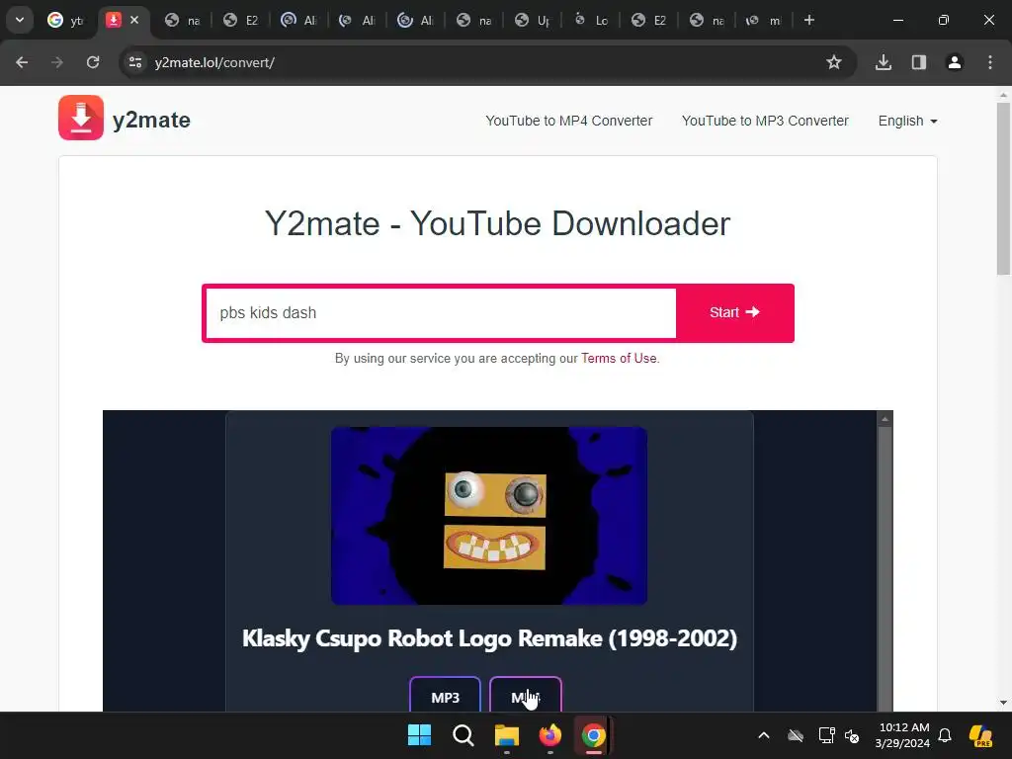The width and height of the screenshot is (1012, 759).
Task: Select the MP4 format button under cursor
Action: tap(526, 696)
